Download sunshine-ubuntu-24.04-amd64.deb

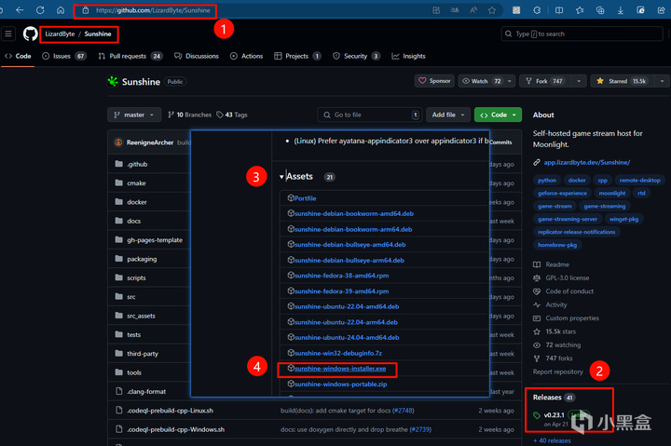pyautogui.click(x=347, y=337)
